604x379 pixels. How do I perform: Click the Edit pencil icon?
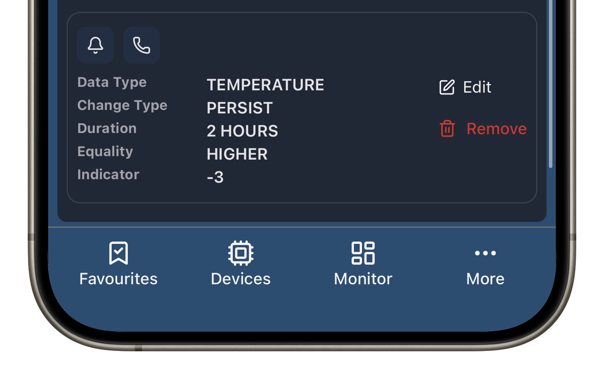coord(447,87)
